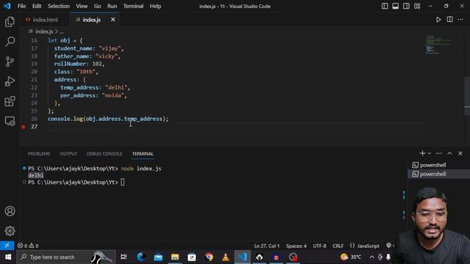
Task: Open the Run menu
Action: point(112,6)
